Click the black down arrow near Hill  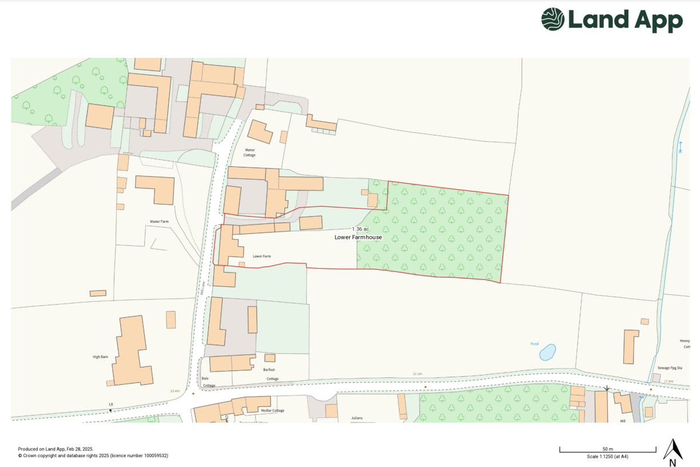(x=607, y=389)
